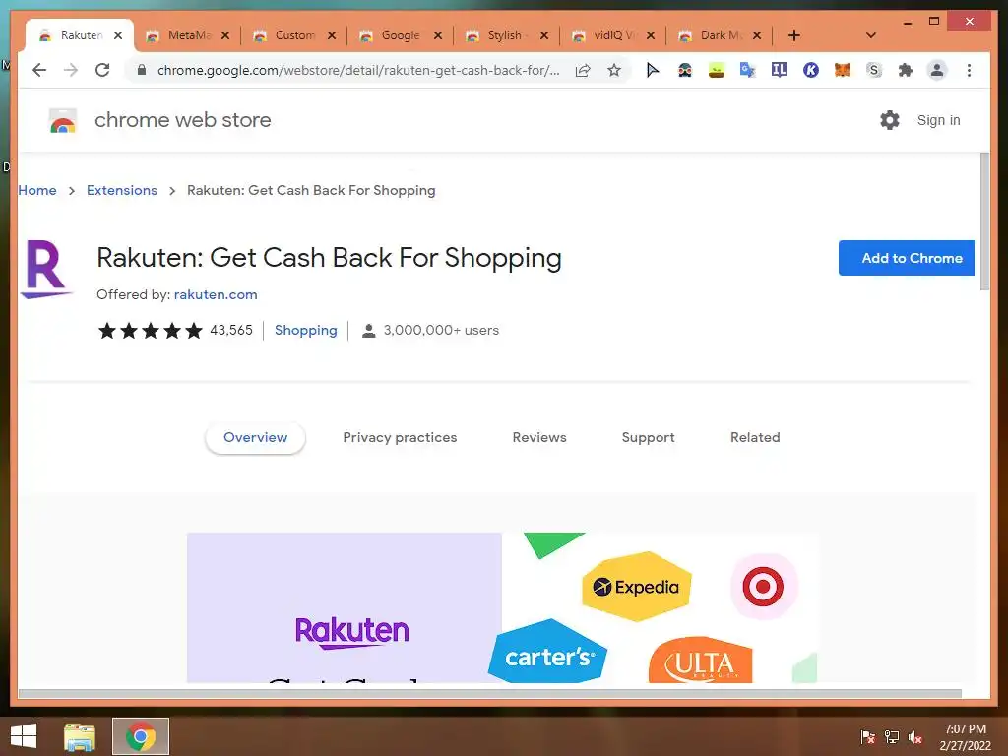The height and width of the screenshot is (756, 1008).
Task: Select the Overview section tab
Action: click(x=255, y=438)
